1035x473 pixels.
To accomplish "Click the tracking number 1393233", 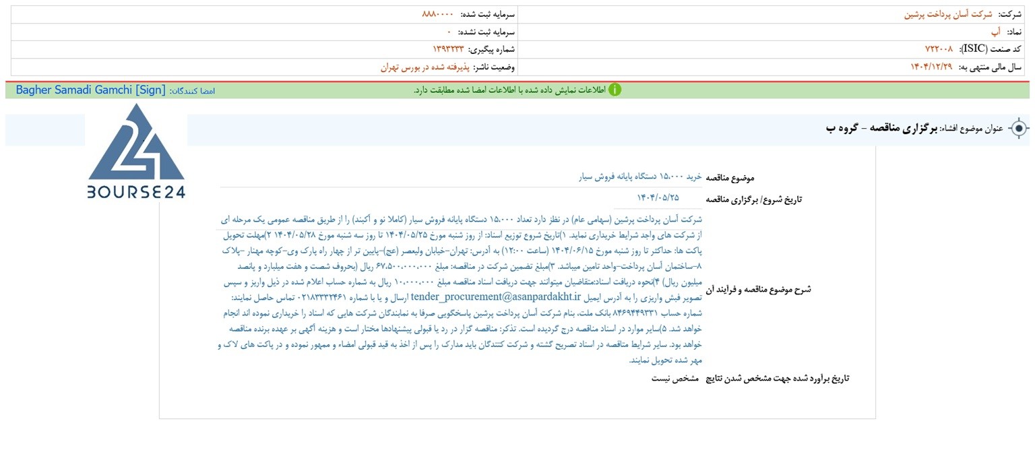I will tap(448, 49).
